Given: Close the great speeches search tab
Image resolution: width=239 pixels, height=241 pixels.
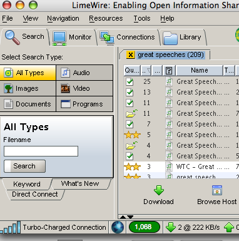Looking at the screenshot, I should (x=131, y=55).
